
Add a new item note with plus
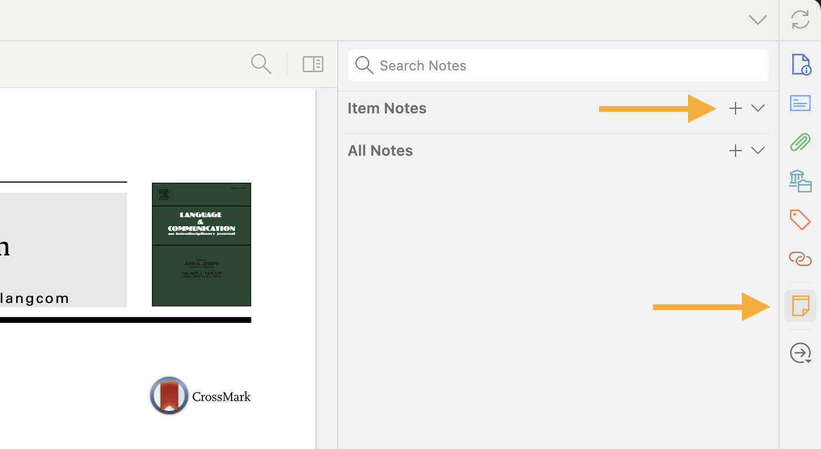pos(735,108)
